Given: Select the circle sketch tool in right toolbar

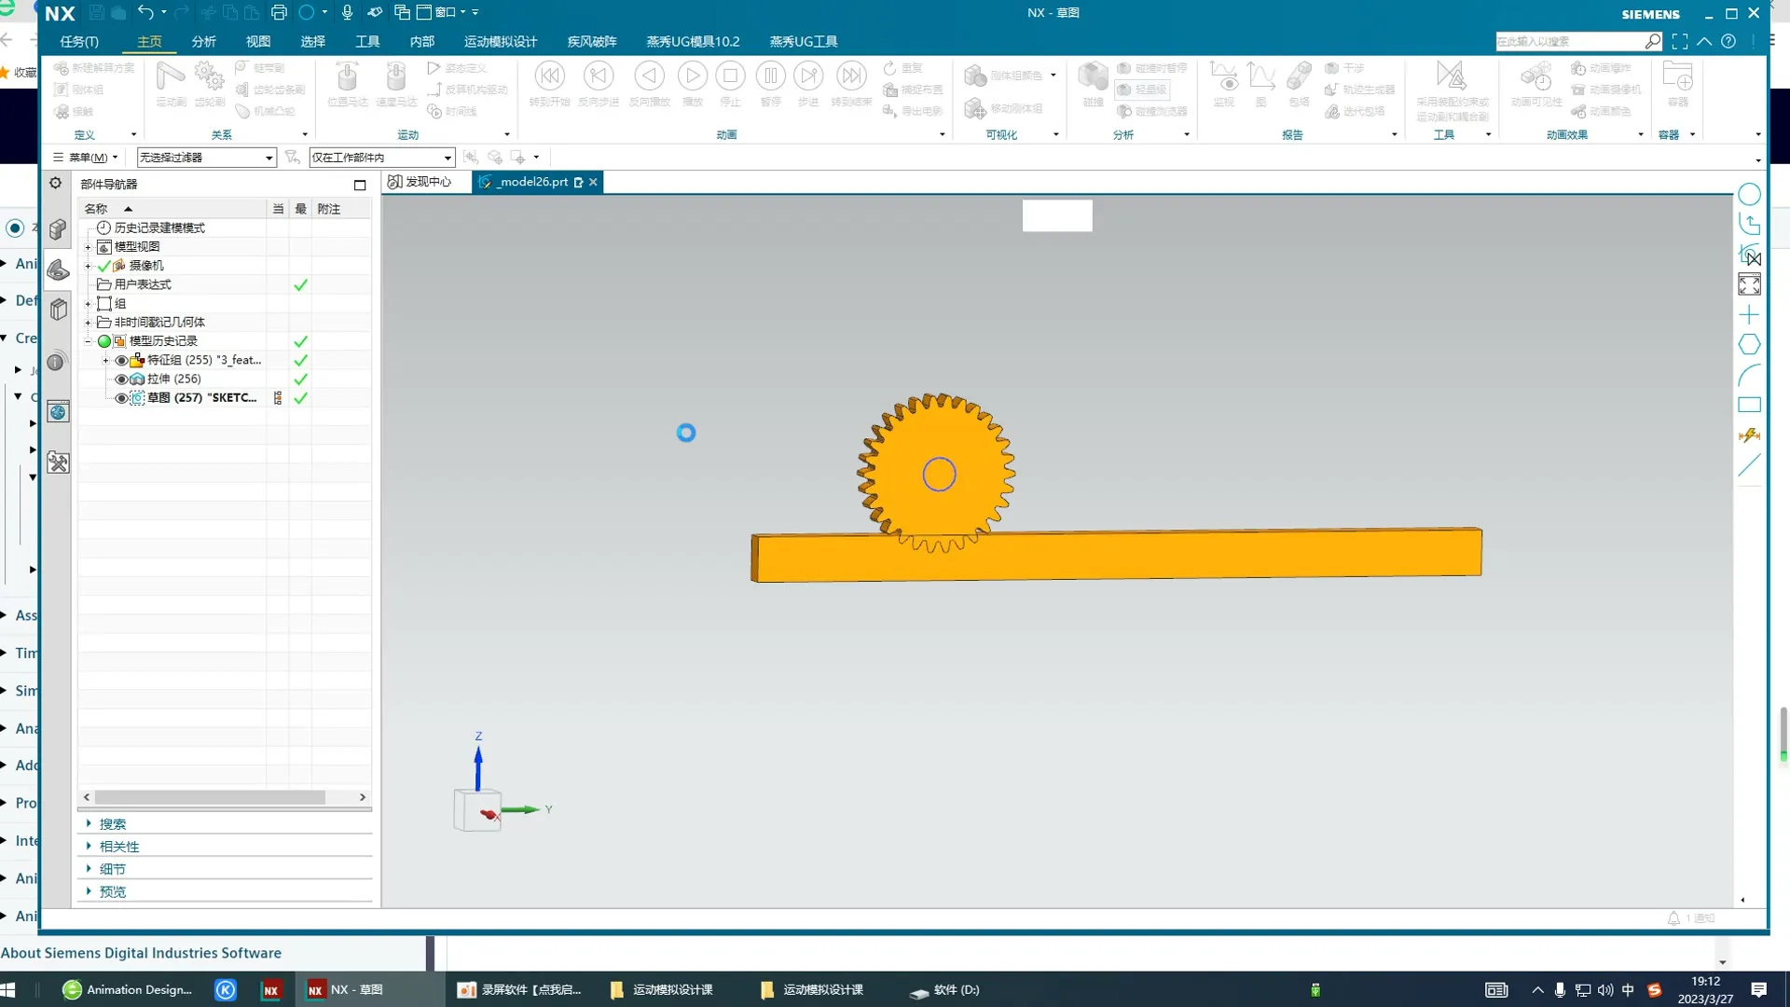Looking at the screenshot, I should (1749, 194).
